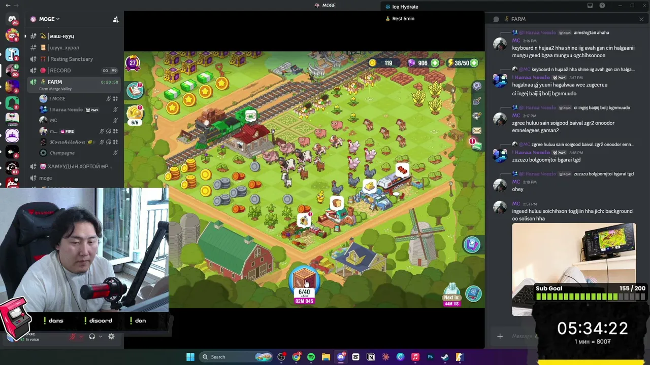Add energy with the green plus button
Image resolution: width=650 pixels, height=365 pixels.
point(474,63)
